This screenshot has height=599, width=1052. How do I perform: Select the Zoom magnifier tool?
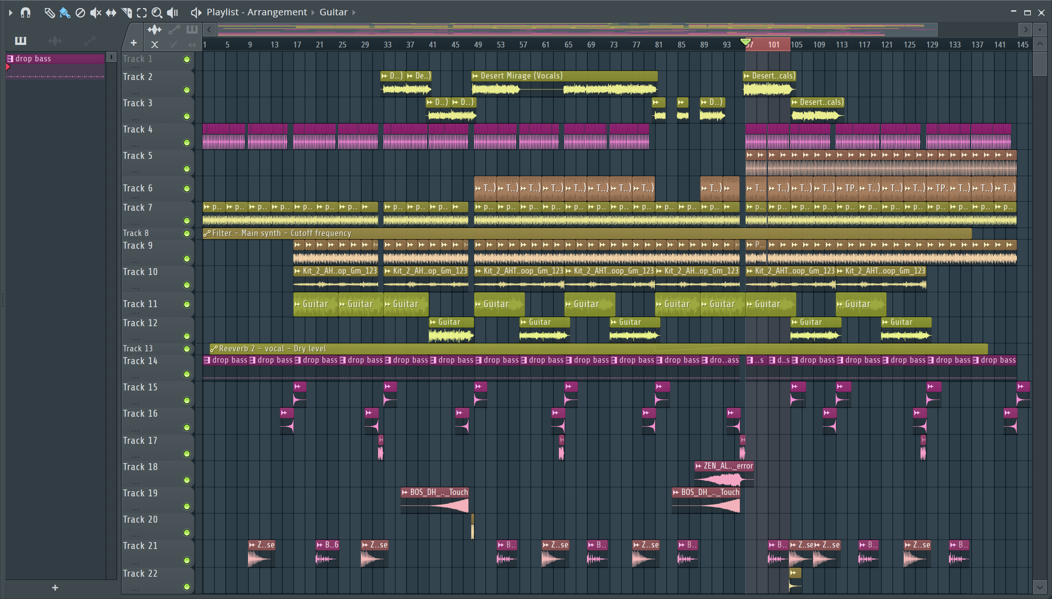157,13
